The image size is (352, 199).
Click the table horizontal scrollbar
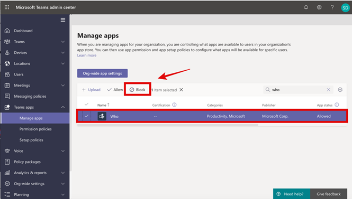click(x=167, y=125)
